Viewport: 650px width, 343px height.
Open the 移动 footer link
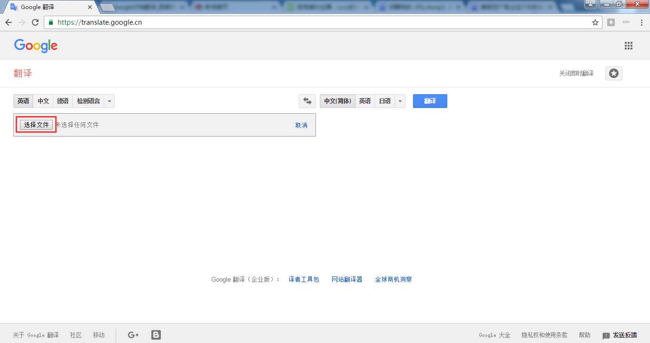coord(99,335)
